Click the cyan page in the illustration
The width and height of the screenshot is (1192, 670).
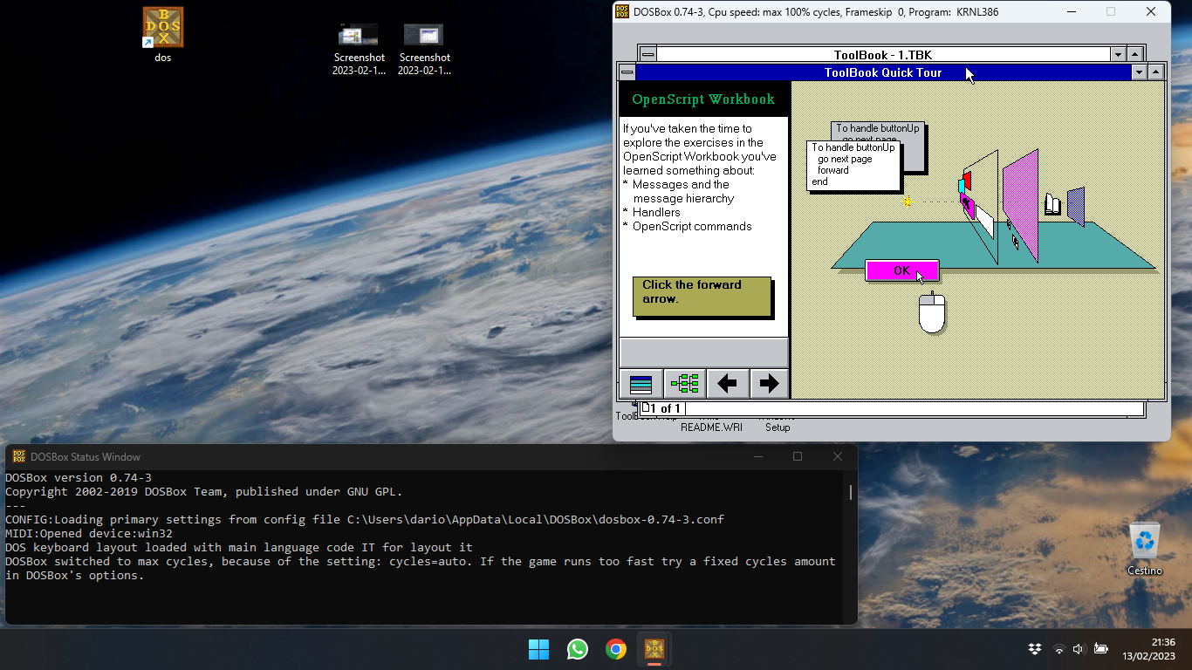point(962,186)
